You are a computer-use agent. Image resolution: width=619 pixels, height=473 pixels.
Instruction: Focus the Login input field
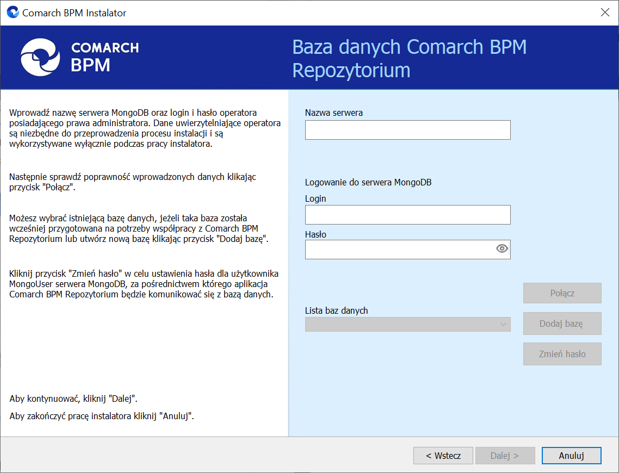[x=407, y=215]
